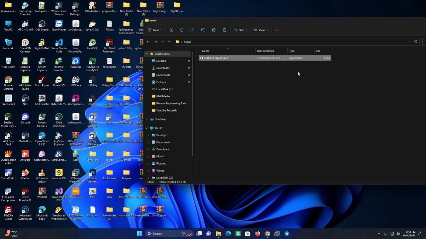
Task: Open the See more (three dots) menu
Action: (x=277, y=30)
